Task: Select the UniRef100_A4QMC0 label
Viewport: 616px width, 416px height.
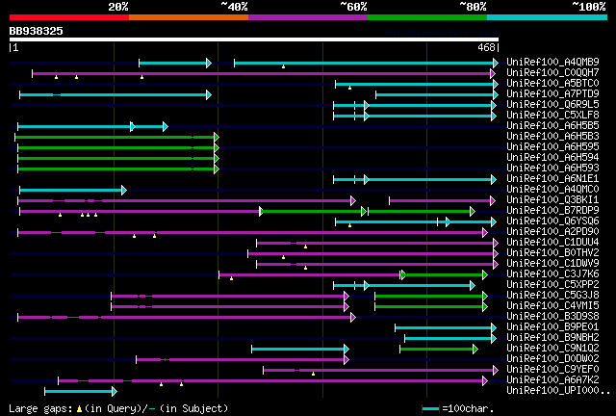Action: pyautogui.click(x=552, y=189)
